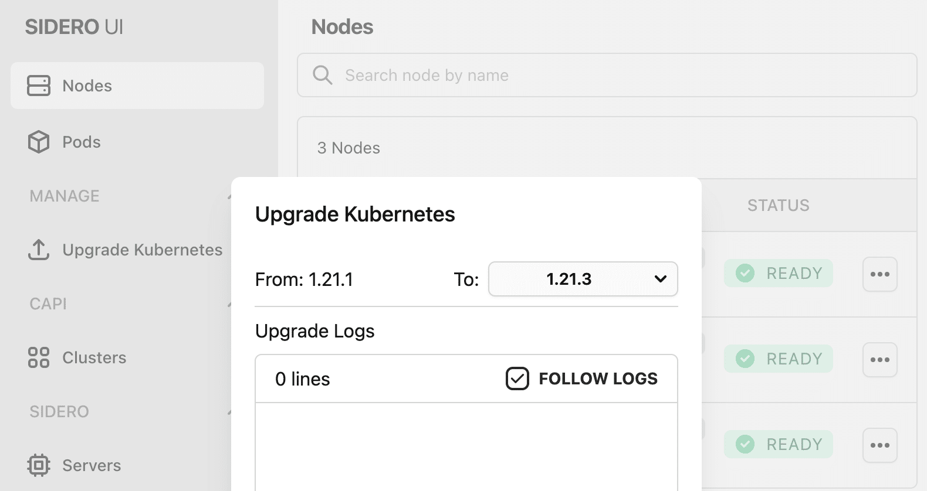
Task: Go to the Pods page
Action: coord(82,142)
